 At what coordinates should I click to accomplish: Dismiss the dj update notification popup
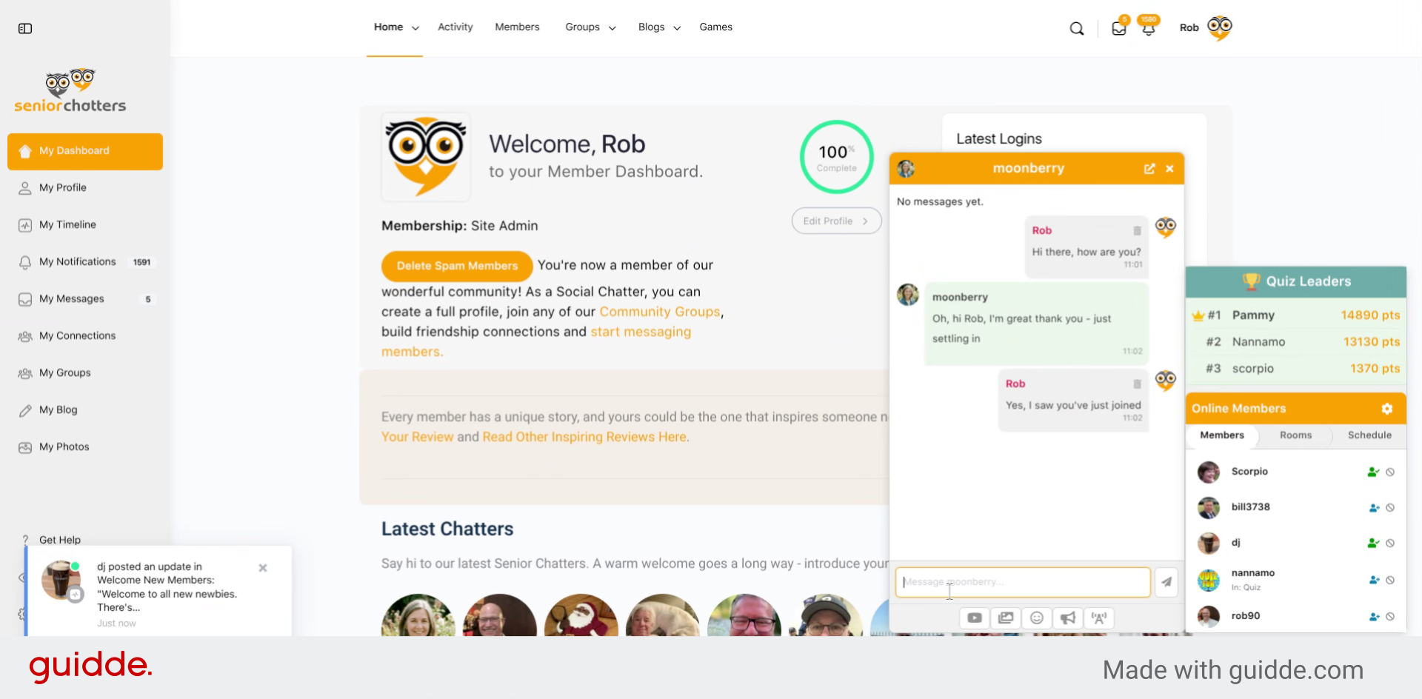pos(263,568)
